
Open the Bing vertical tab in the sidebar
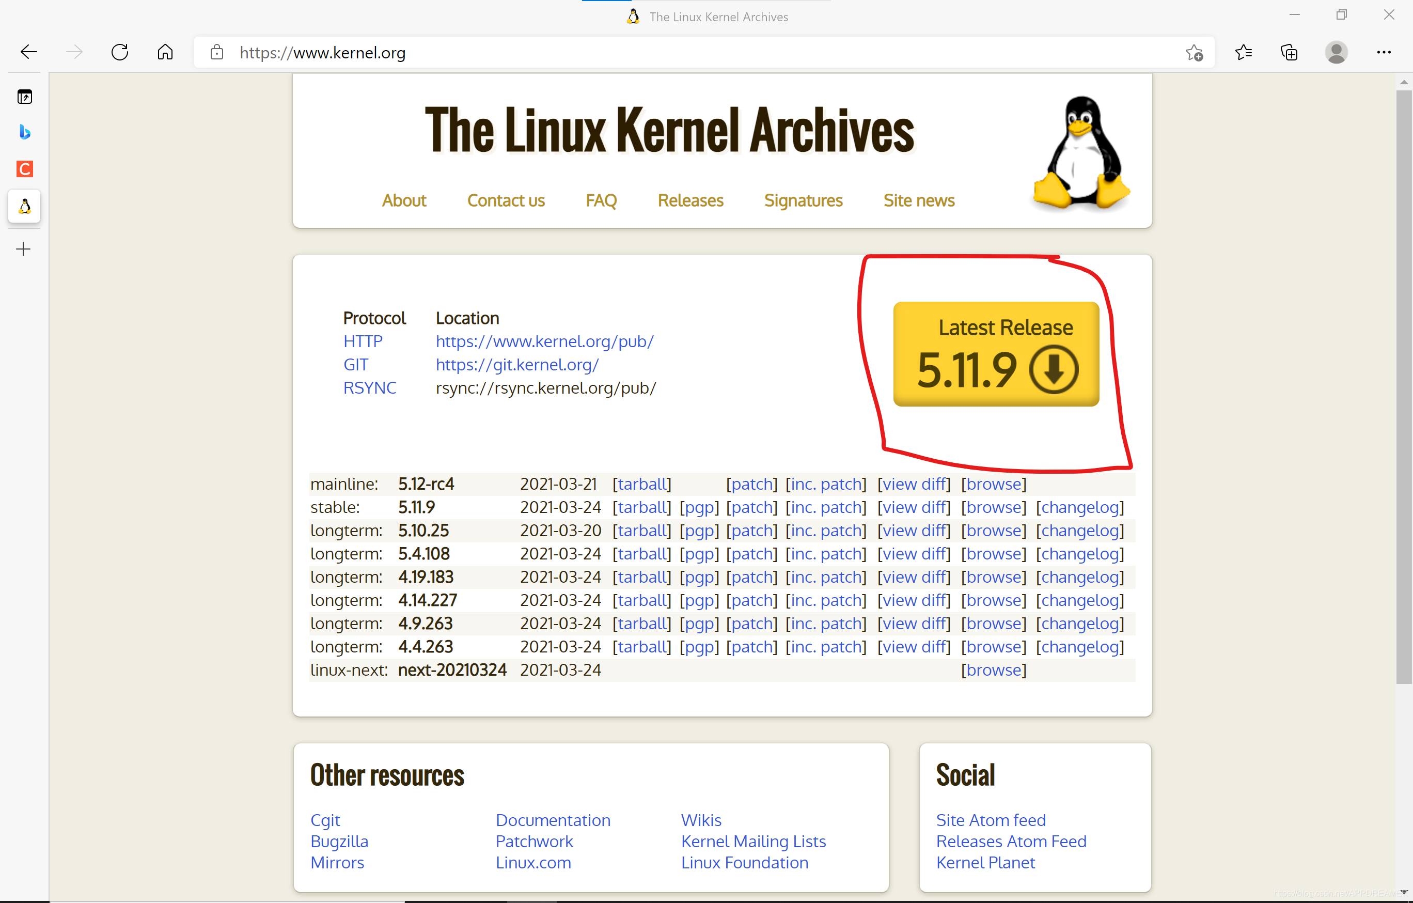tap(24, 132)
